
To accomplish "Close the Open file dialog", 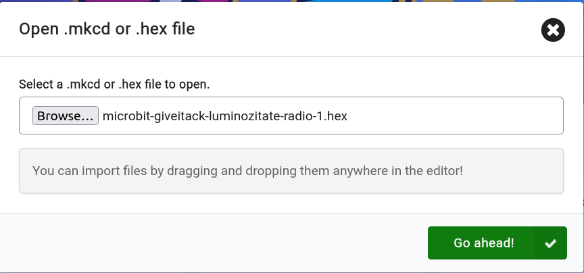I will pyautogui.click(x=553, y=30).
